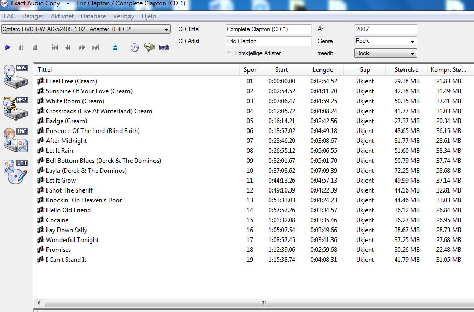Open the Verktøy menu
Screen dimensions: 474x312
point(124,16)
